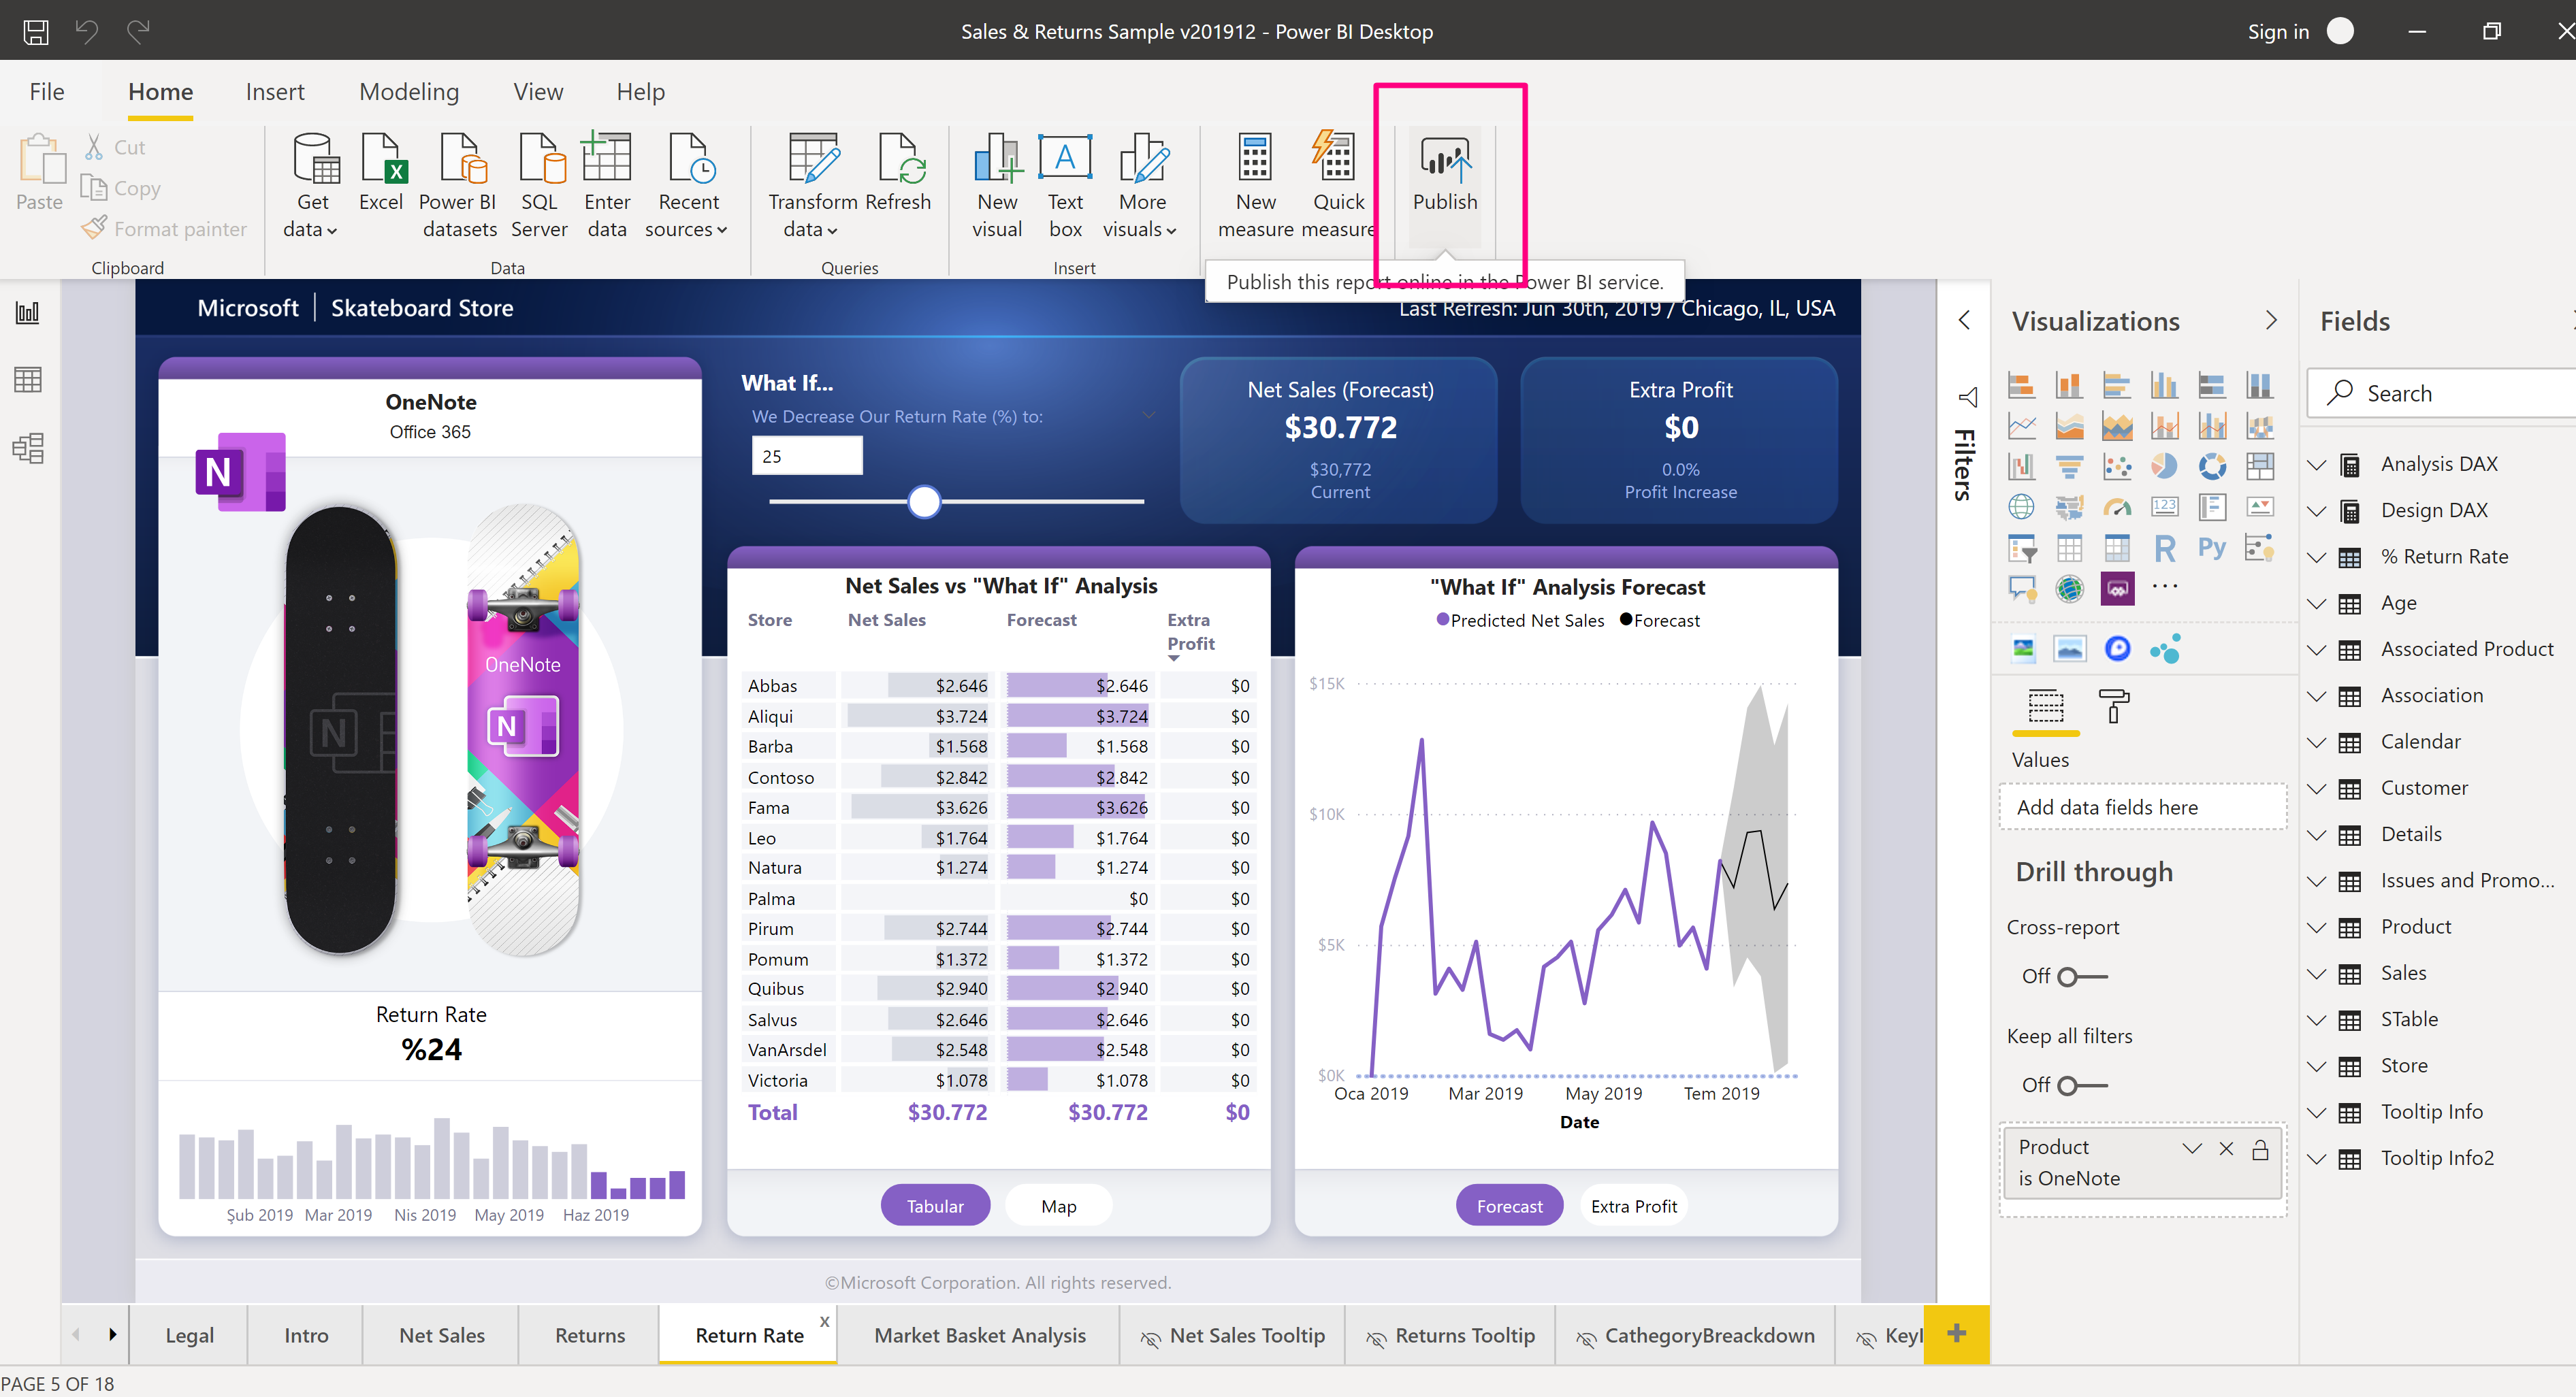Select the line chart visualization
The image size is (2576, 1397).
tap(2021, 426)
